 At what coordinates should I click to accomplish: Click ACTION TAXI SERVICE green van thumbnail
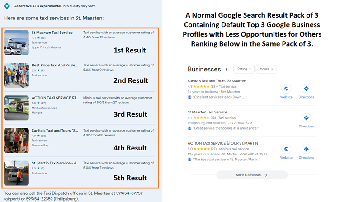[16, 107]
